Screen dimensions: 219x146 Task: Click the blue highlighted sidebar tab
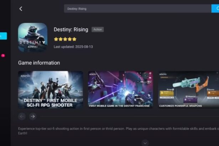tap(3, 36)
